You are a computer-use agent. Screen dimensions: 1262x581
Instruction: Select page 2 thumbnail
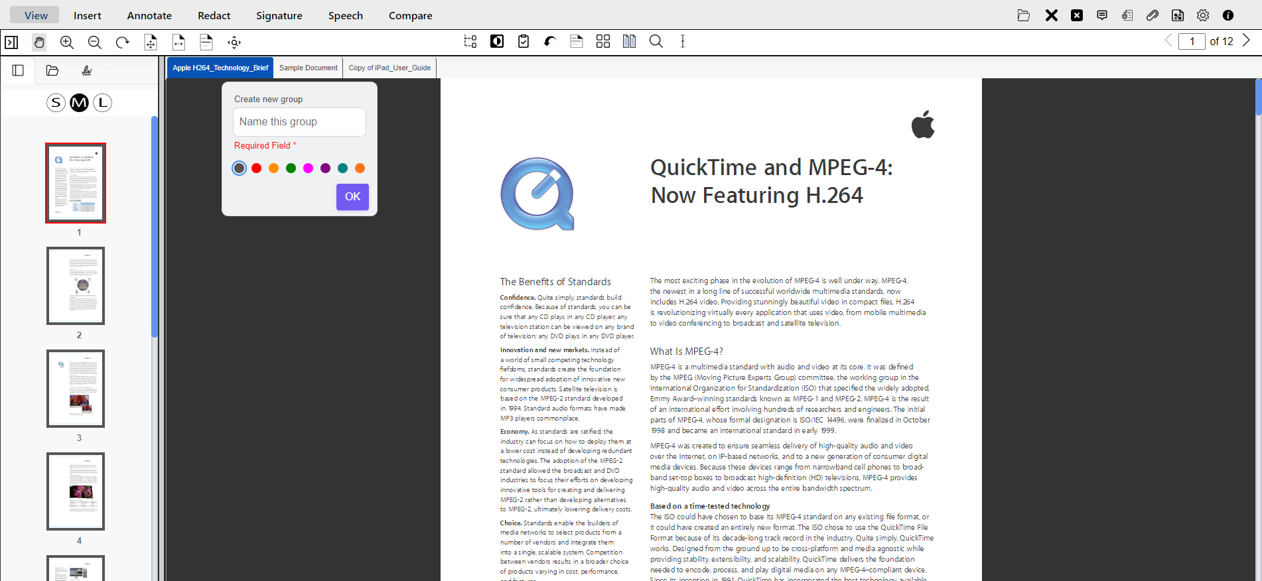[x=76, y=286]
